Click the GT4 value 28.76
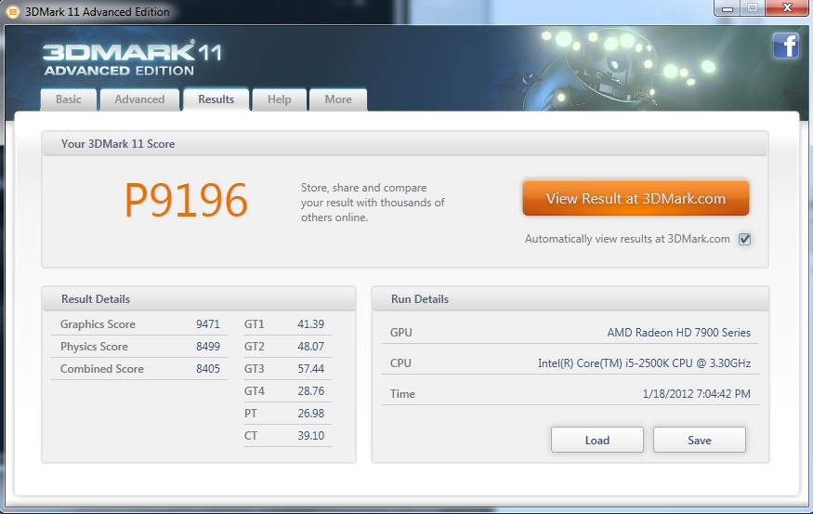The image size is (813, 514). tap(310, 391)
